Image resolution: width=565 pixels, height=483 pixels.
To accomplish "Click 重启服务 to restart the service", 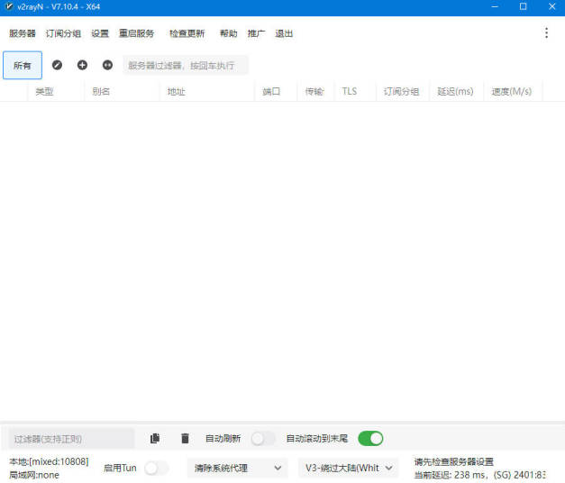I will 137,33.
